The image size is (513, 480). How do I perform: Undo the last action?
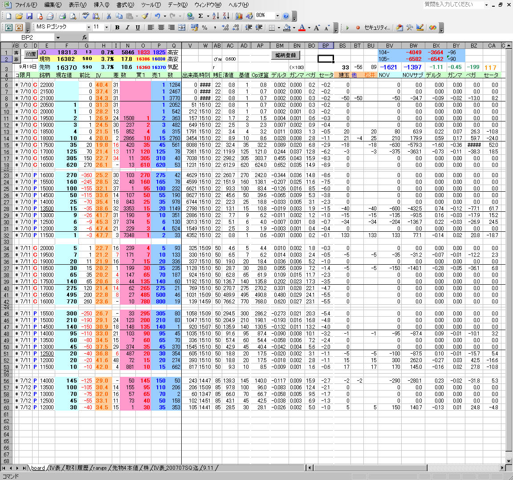(158, 16)
